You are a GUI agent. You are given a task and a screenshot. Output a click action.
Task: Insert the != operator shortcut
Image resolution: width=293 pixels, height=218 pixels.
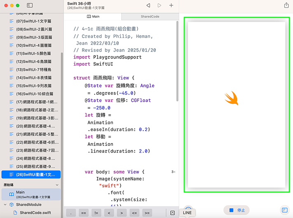point(96,213)
